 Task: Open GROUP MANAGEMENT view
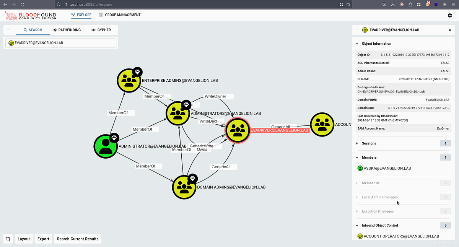coord(120,15)
